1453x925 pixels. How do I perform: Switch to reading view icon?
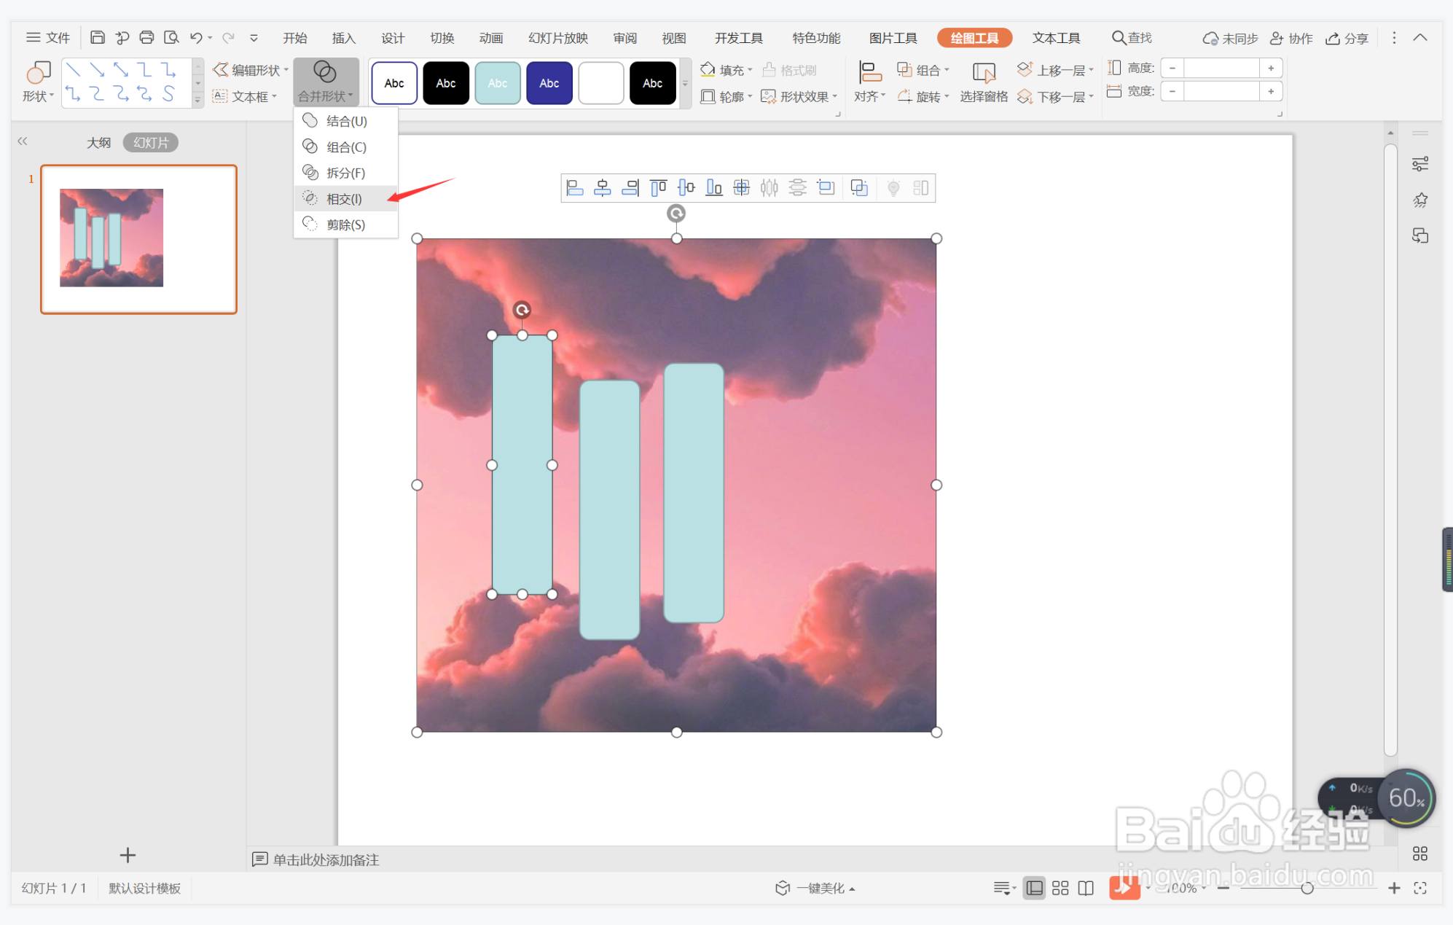pos(1086,888)
